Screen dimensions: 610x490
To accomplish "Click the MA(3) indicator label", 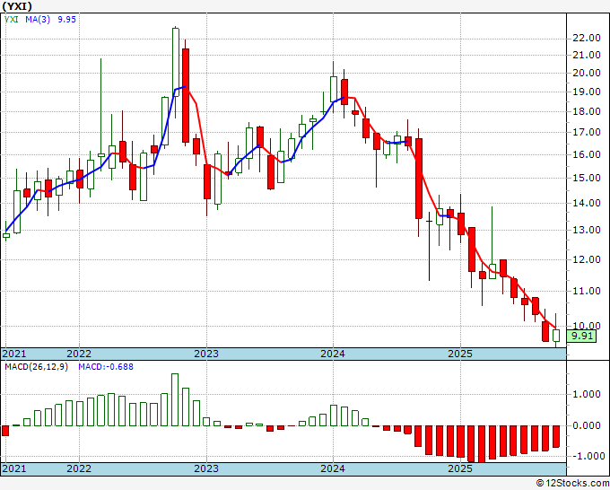I will pos(38,20).
